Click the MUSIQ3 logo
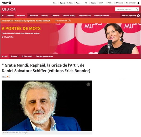The width and height of the screenshot is (141, 137). [9, 10]
